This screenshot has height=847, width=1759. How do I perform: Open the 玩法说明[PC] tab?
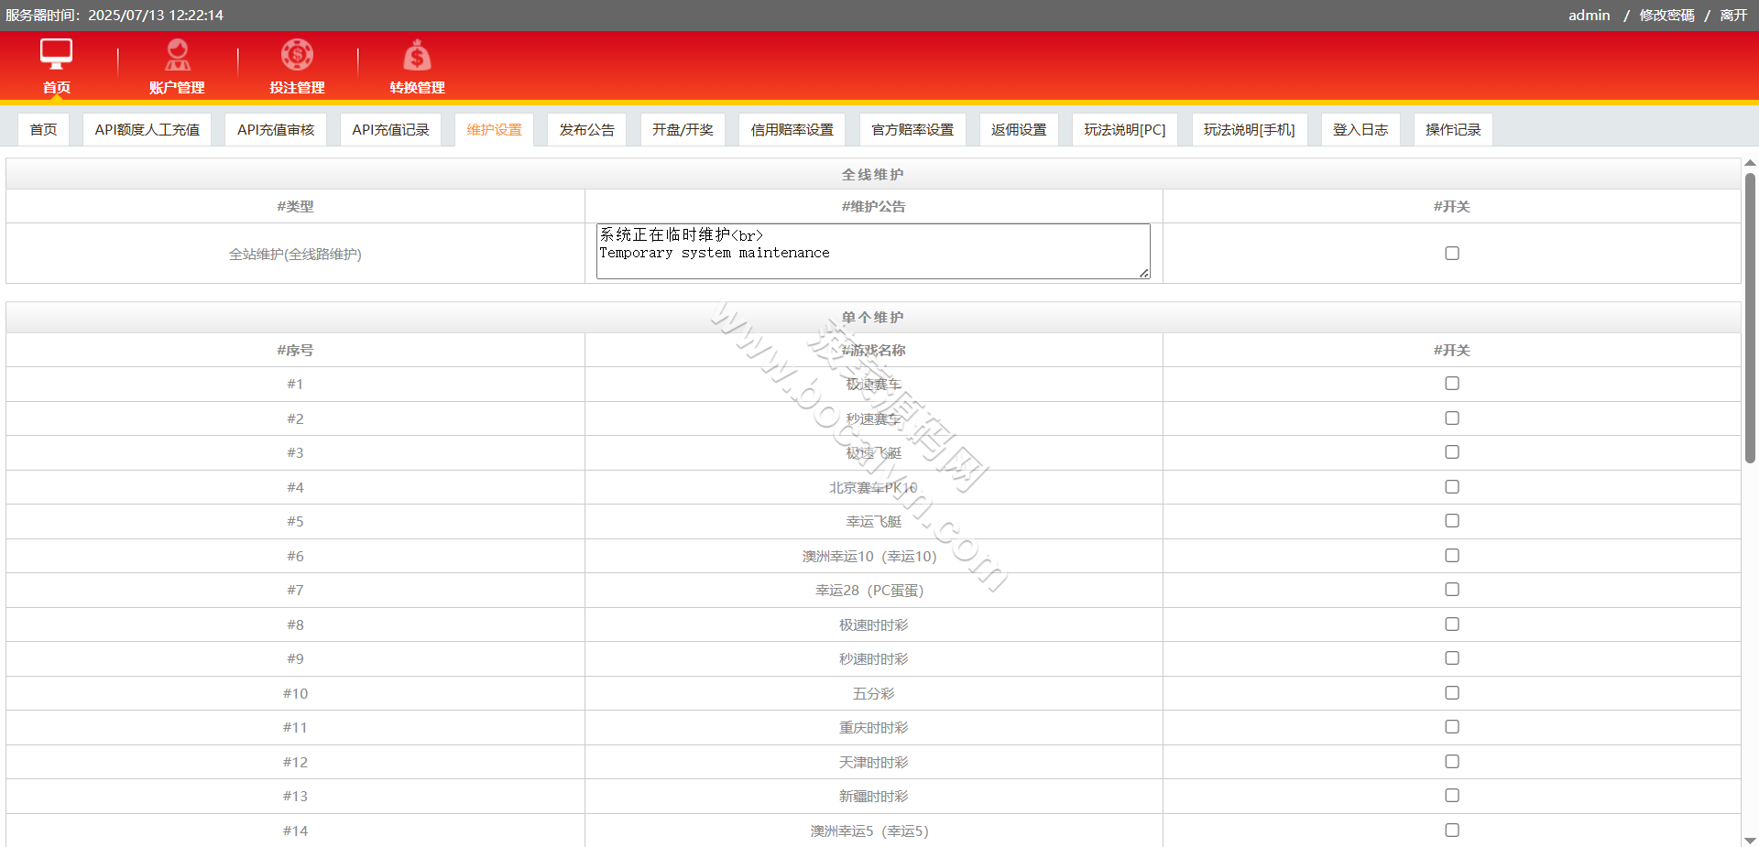pyautogui.click(x=1125, y=130)
